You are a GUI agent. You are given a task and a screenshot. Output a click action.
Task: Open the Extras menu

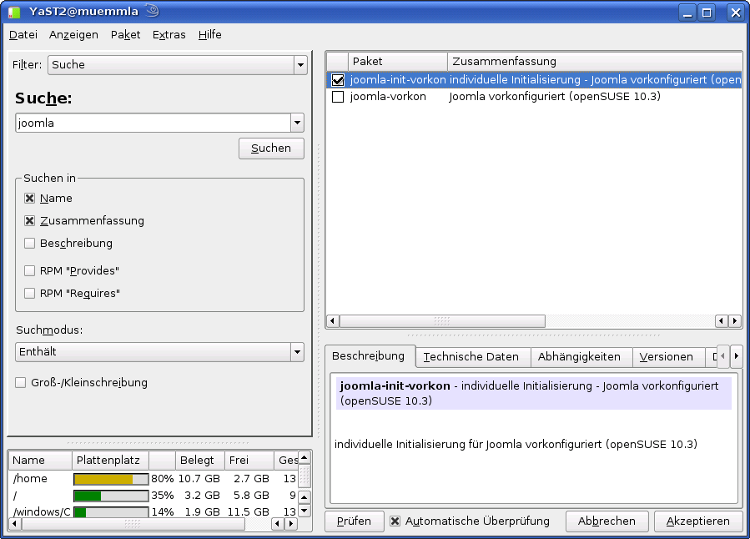pos(169,34)
